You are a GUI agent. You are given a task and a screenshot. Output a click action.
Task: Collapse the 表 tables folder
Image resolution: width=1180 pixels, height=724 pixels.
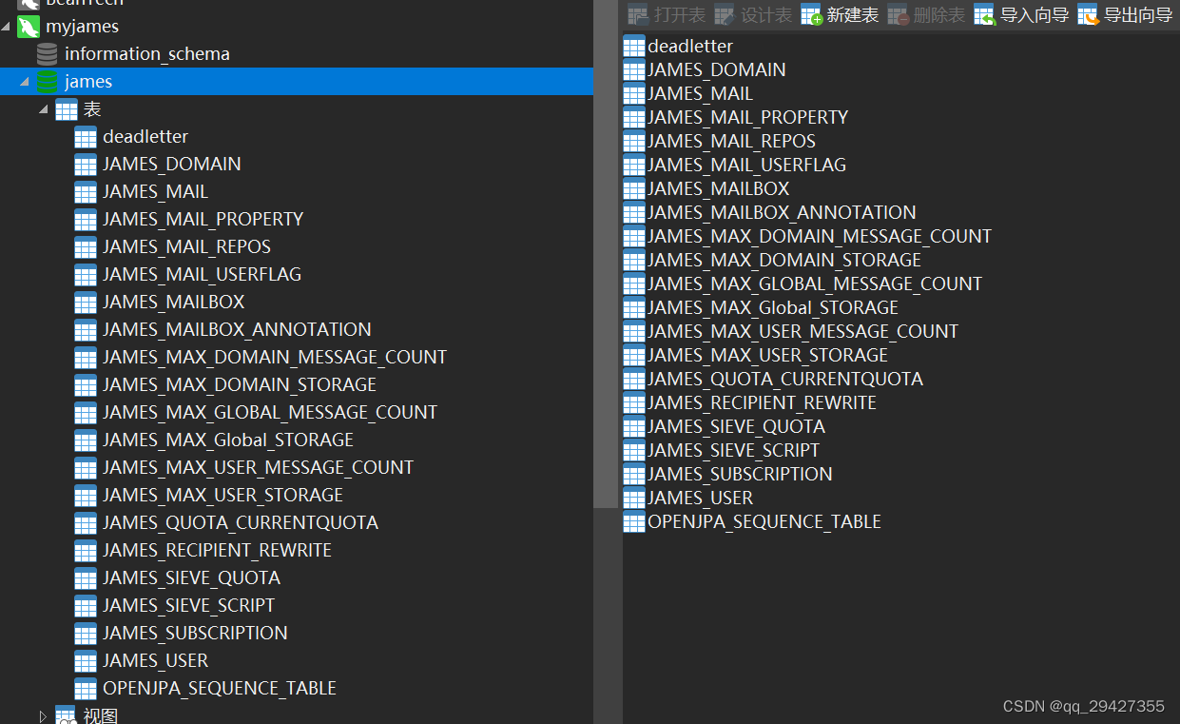43,109
